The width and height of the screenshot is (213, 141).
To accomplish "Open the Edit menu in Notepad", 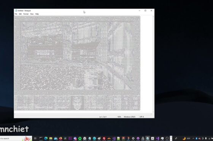I will [20, 14].
